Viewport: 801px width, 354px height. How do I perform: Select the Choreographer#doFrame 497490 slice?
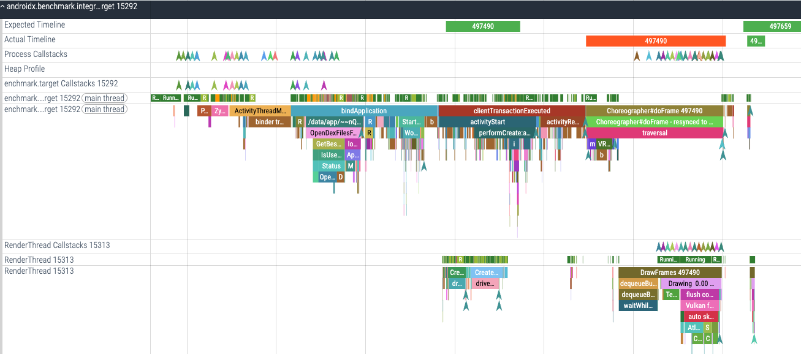tap(654, 111)
